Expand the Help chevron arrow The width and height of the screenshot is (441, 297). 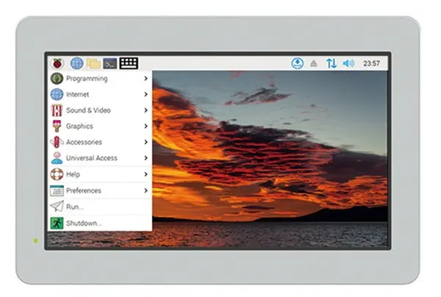point(146,174)
